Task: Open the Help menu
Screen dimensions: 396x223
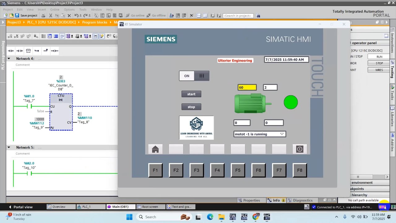Action: pos(109,10)
